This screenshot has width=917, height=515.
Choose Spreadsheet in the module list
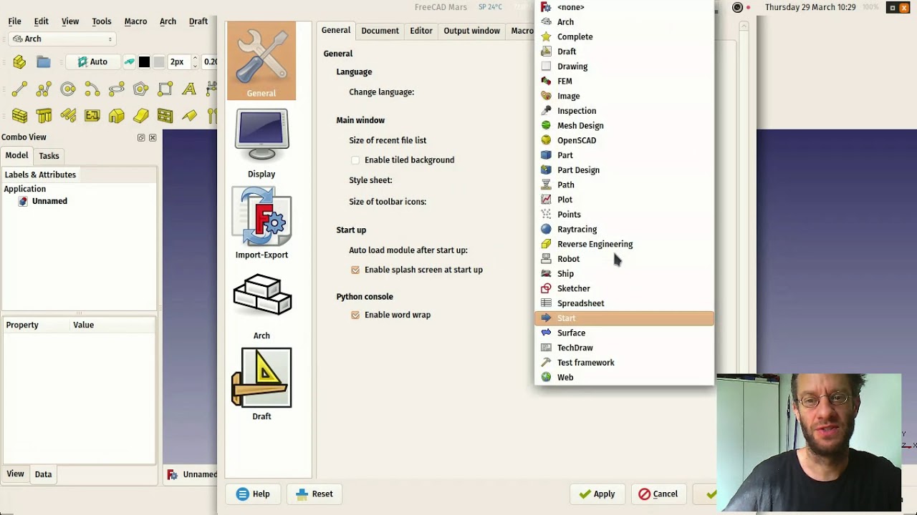click(624, 303)
